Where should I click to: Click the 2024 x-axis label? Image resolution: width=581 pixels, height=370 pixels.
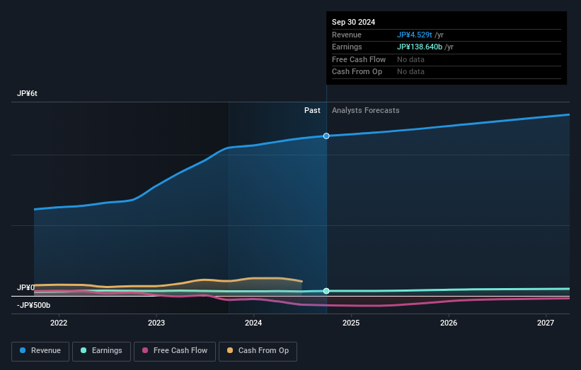pos(253,323)
